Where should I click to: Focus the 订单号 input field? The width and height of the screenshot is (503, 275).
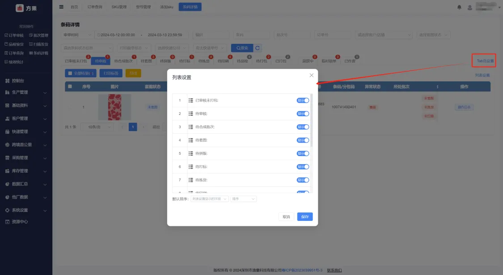point(333,35)
